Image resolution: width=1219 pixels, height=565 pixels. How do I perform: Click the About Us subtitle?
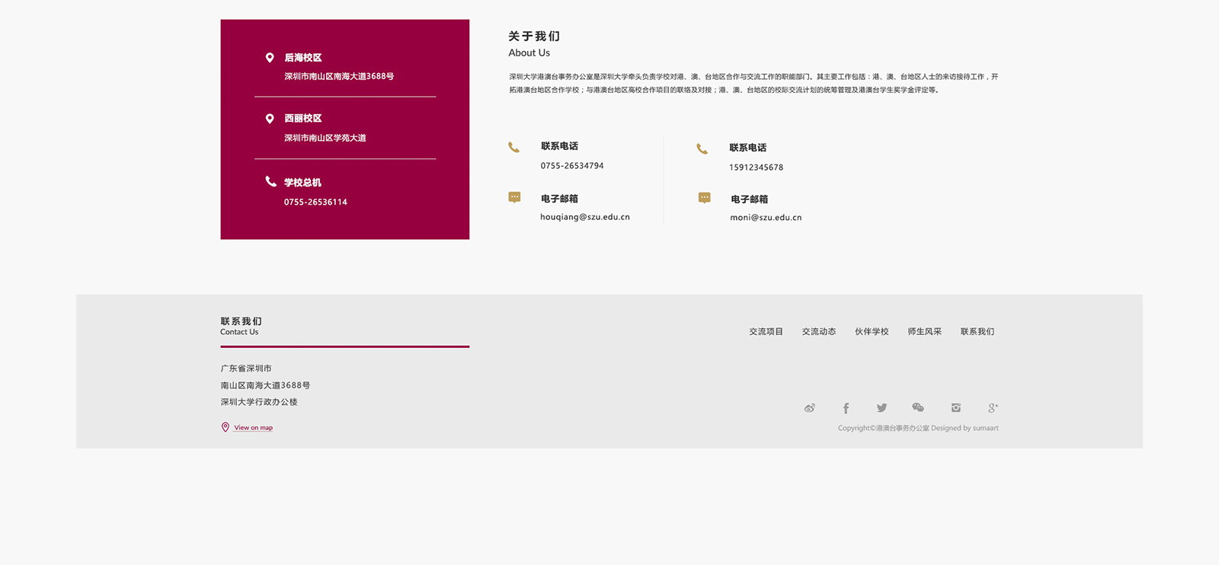coord(530,53)
